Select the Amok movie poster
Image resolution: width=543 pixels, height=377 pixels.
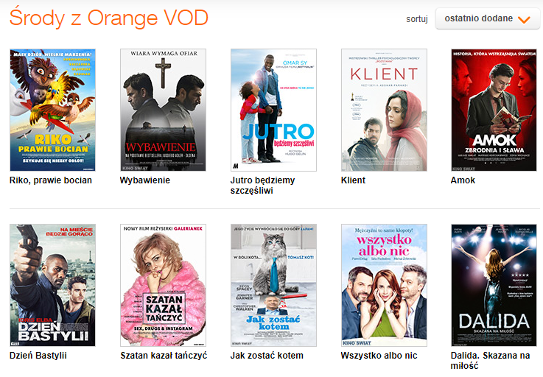[494, 110]
